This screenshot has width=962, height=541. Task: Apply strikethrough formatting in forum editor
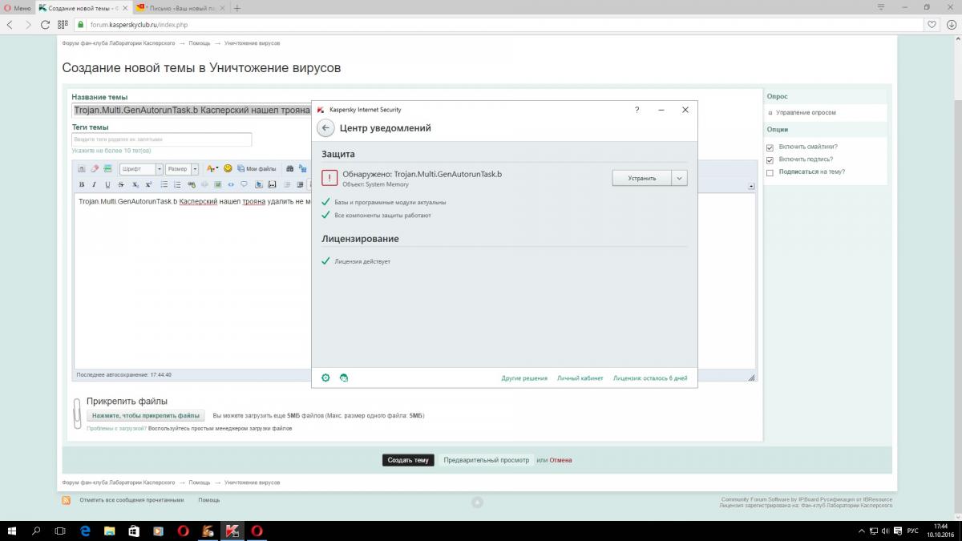pos(121,184)
